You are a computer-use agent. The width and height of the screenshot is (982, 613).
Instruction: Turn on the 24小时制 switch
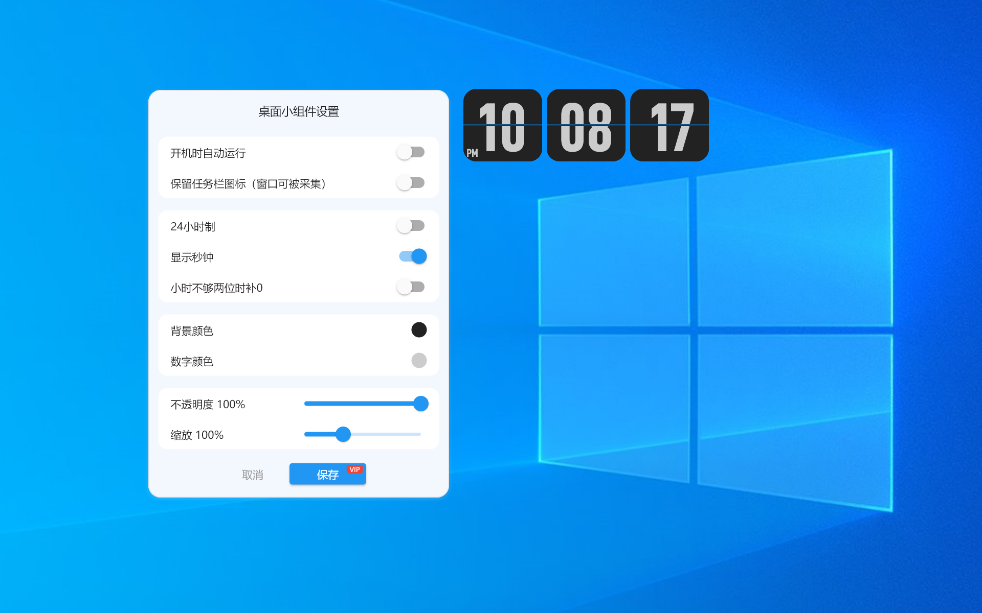point(411,226)
